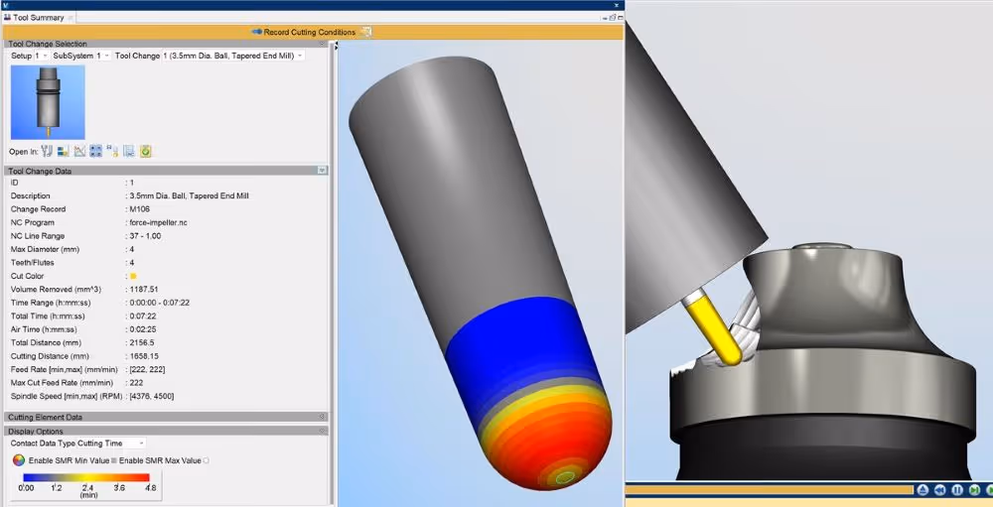Open the SubSystem dropdown
Screen dimensions: 993x507
[102, 56]
